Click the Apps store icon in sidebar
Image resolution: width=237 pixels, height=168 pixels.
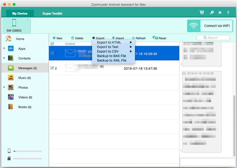pyautogui.click(x=11, y=48)
